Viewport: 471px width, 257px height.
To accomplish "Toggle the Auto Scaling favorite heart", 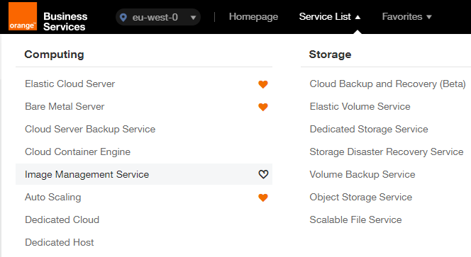I will coord(263,198).
